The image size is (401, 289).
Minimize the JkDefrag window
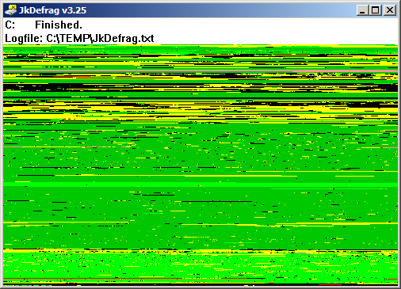[x=362, y=10]
